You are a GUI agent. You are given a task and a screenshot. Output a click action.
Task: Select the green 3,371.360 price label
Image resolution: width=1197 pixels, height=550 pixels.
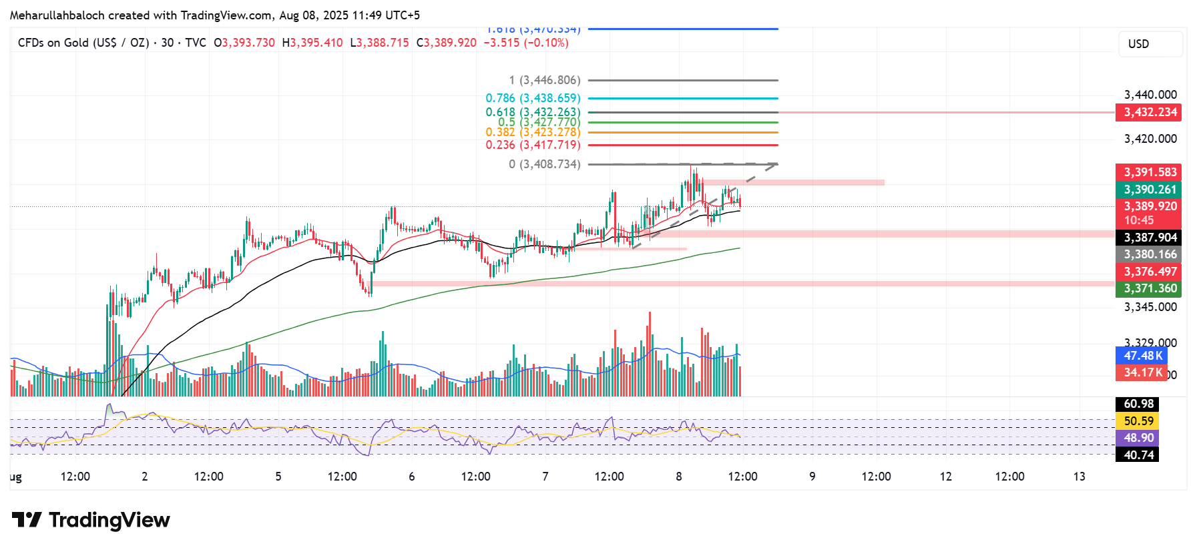pyautogui.click(x=1148, y=288)
